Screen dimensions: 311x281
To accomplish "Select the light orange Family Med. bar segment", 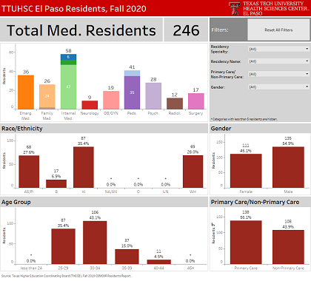I will click(47, 96).
